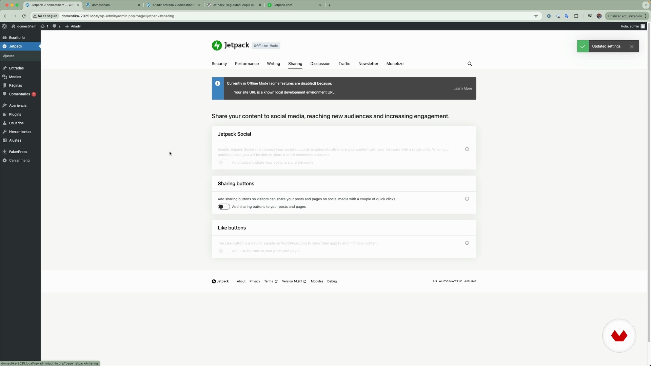The image size is (651, 366).
Task: Open the Newsletter settings tab
Action: pyautogui.click(x=368, y=64)
